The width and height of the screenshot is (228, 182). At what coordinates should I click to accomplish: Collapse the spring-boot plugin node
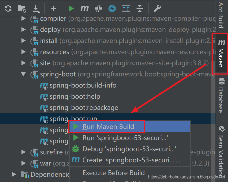[23, 74]
